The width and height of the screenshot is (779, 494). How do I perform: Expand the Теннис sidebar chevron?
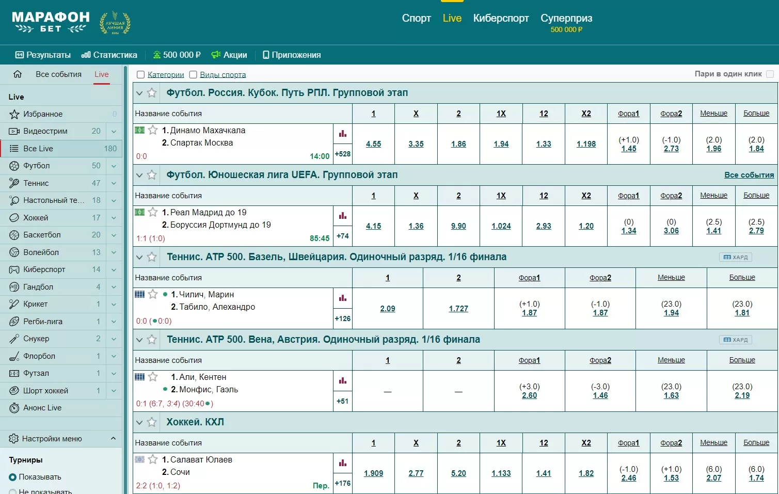[114, 183]
